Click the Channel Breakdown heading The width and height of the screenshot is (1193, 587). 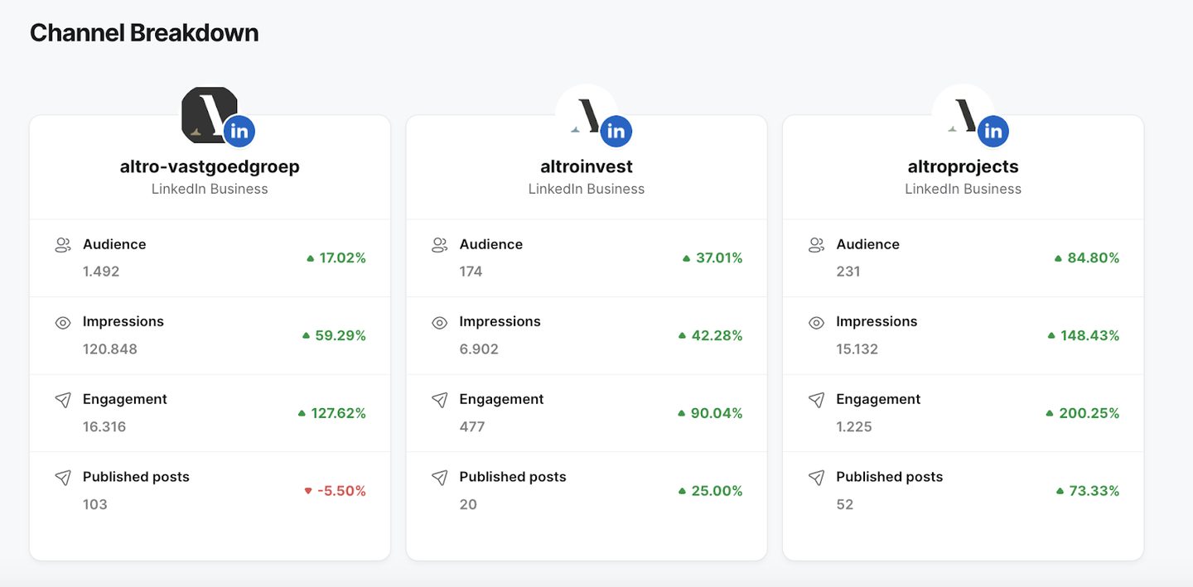[x=144, y=33]
